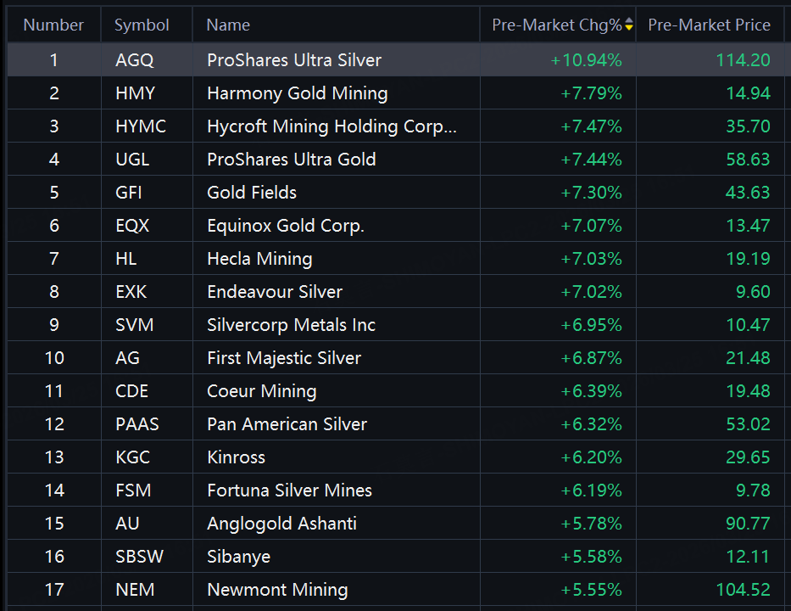Sort by Pre-Market Chg% column header
Viewport: 791px width, 611px height.
[556, 25]
